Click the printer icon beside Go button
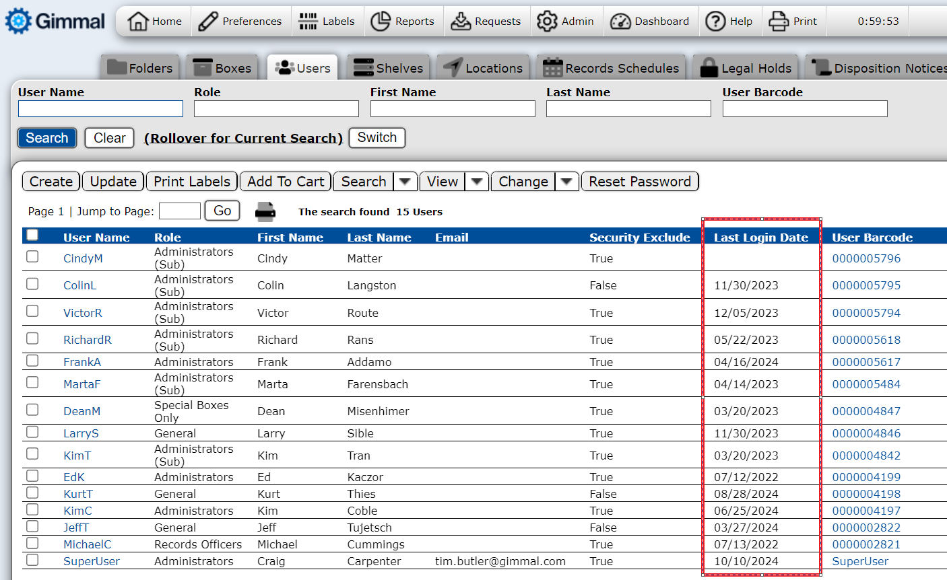Screen dimensions: 947x580 coord(265,211)
